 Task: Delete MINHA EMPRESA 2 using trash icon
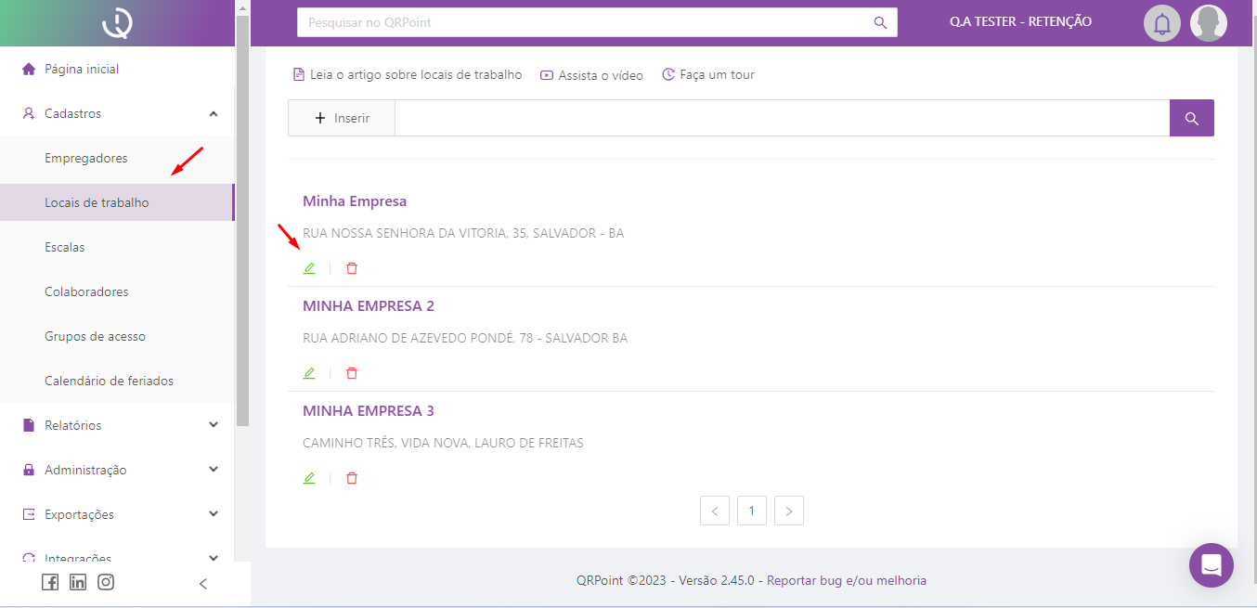[x=352, y=373]
